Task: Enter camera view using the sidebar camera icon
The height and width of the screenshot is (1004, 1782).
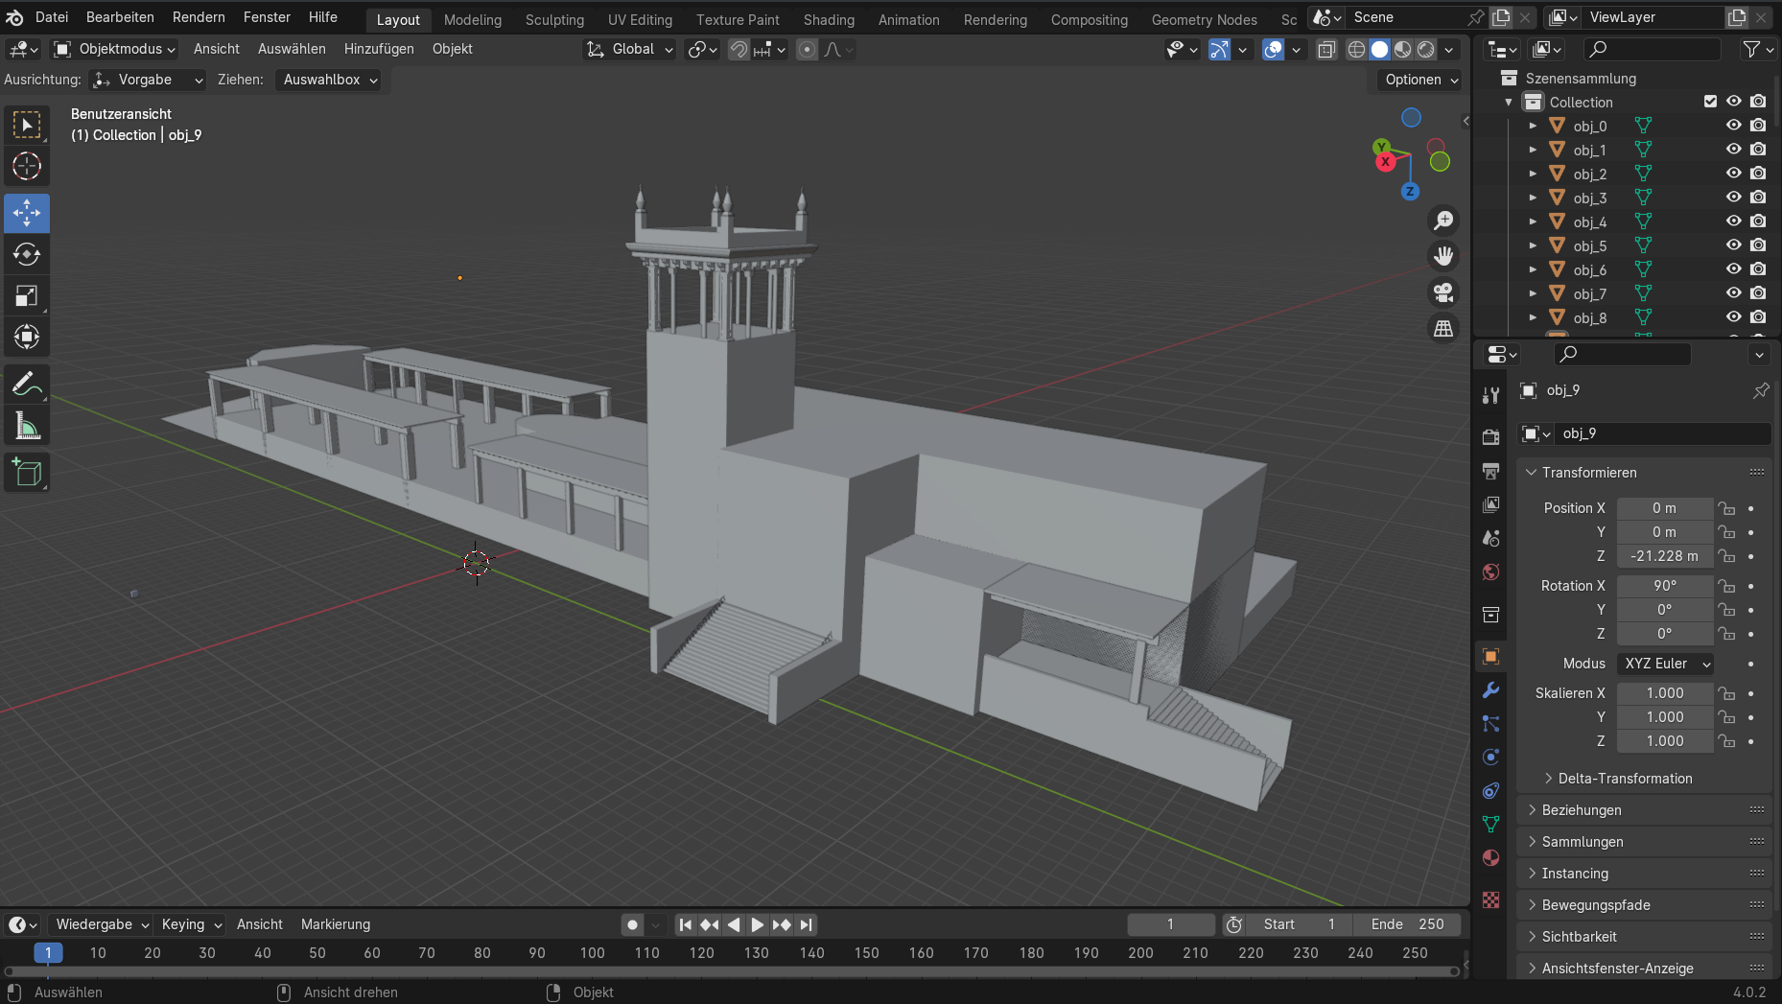Action: click(x=1443, y=292)
